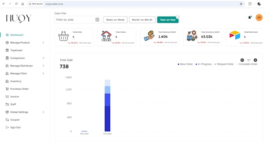Click the Coupon sidebar icon

(7, 120)
